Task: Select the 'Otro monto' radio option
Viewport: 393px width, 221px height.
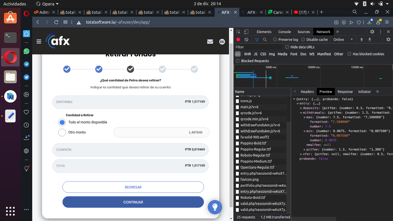Action: 62,132
